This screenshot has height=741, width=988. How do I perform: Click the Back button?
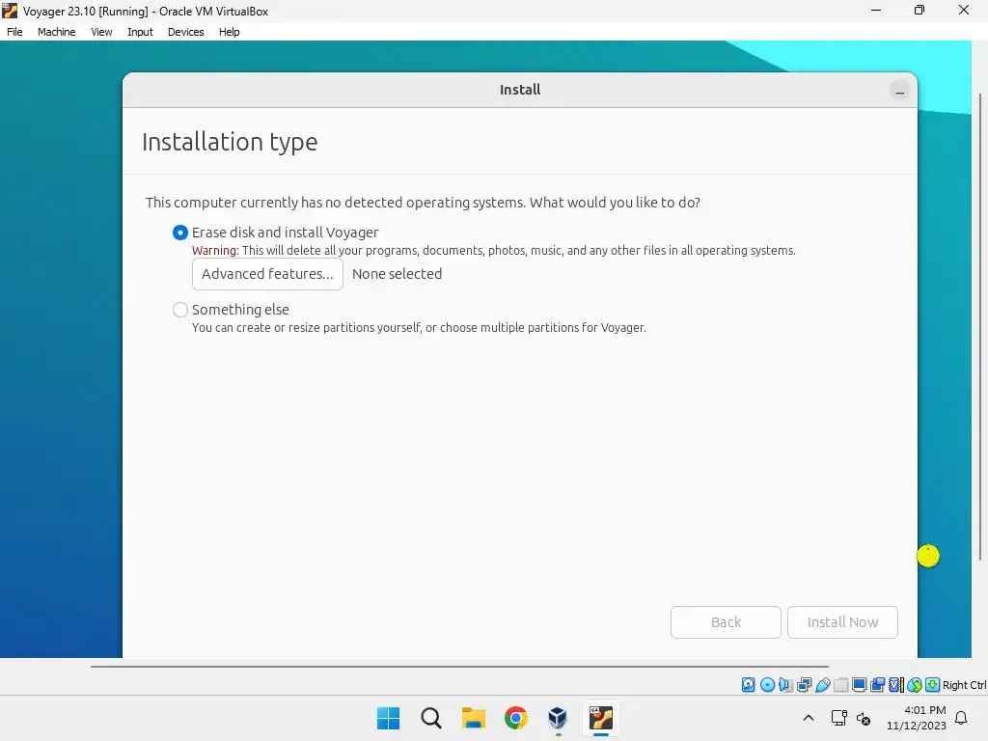click(x=726, y=622)
